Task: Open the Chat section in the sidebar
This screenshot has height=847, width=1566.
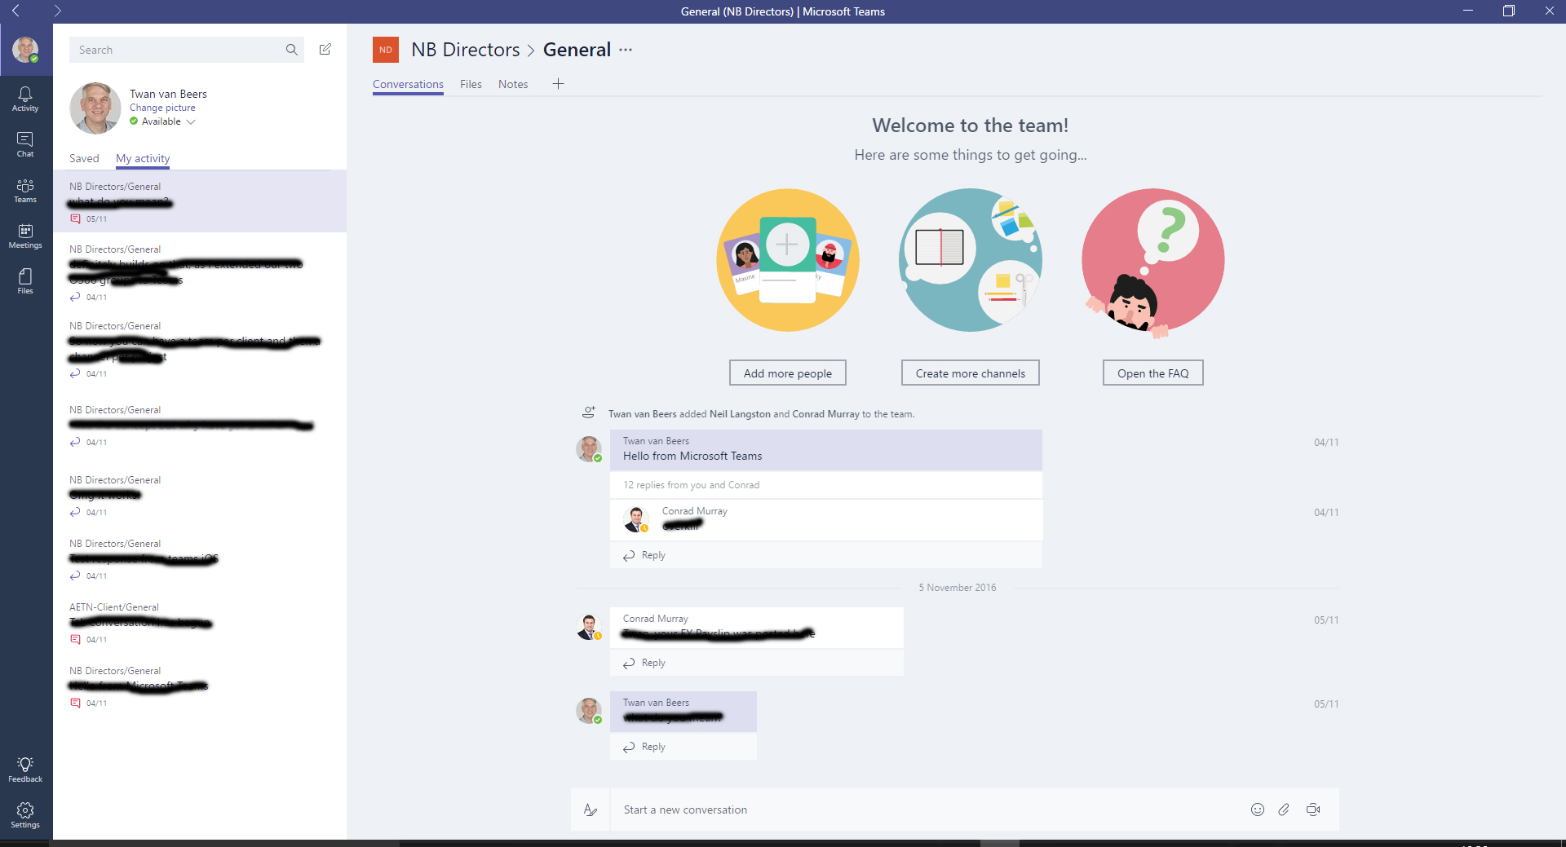Action: (25, 144)
